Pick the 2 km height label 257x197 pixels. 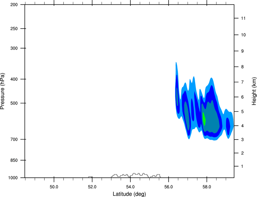pos(242,153)
